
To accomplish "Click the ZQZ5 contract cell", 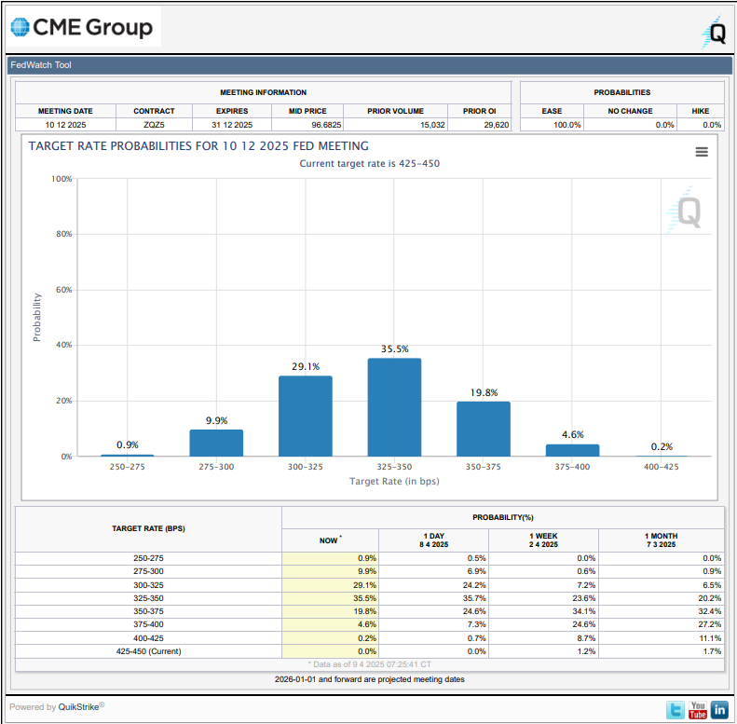I will (154, 124).
